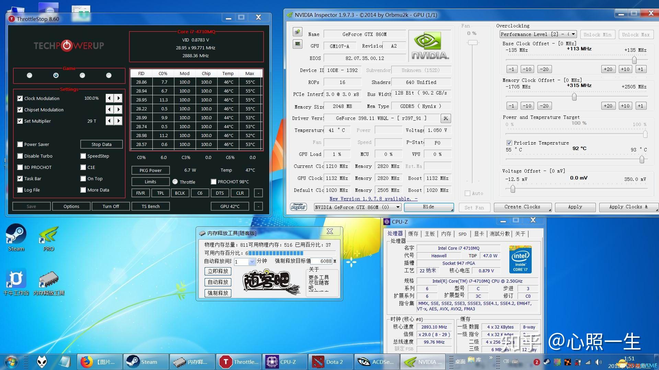Screen dimensions: 659x370
Task: Click the wolf-head icon in taskbar
Action: [x=42, y=362]
